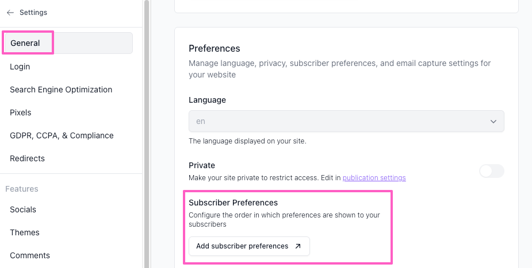Follow the "publication settings" link

tap(374, 178)
